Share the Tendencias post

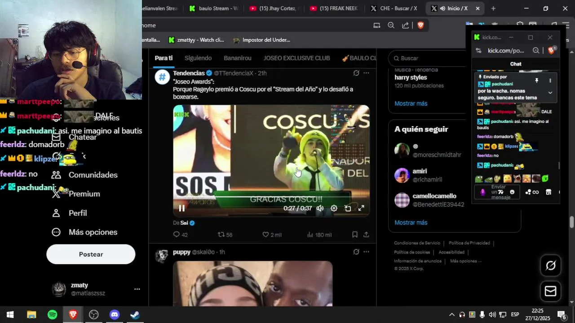[366, 235]
